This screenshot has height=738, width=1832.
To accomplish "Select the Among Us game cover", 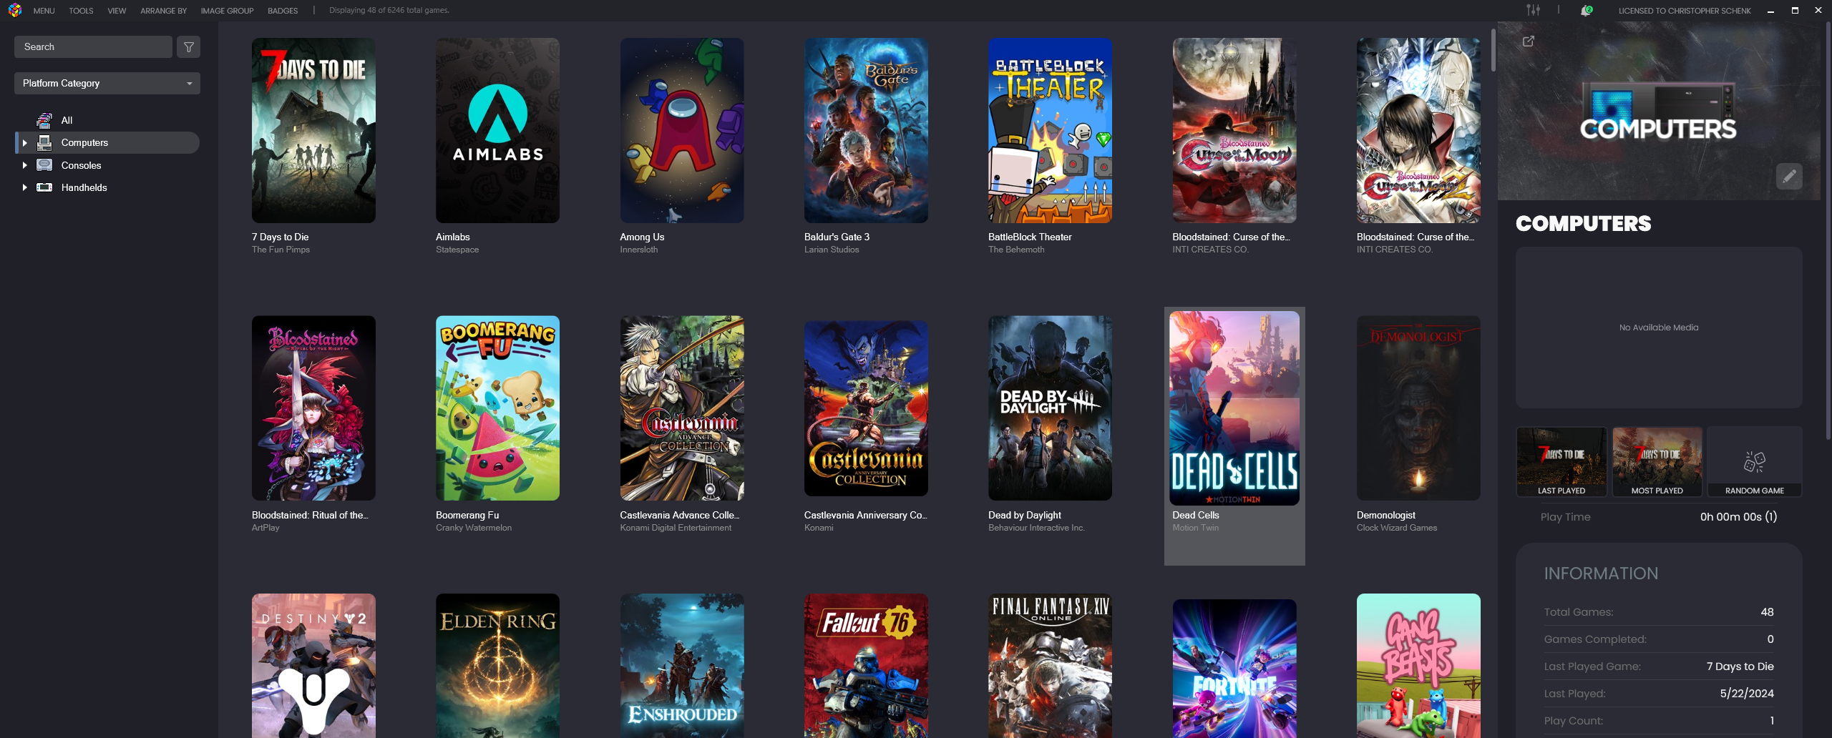I will [x=682, y=130].
